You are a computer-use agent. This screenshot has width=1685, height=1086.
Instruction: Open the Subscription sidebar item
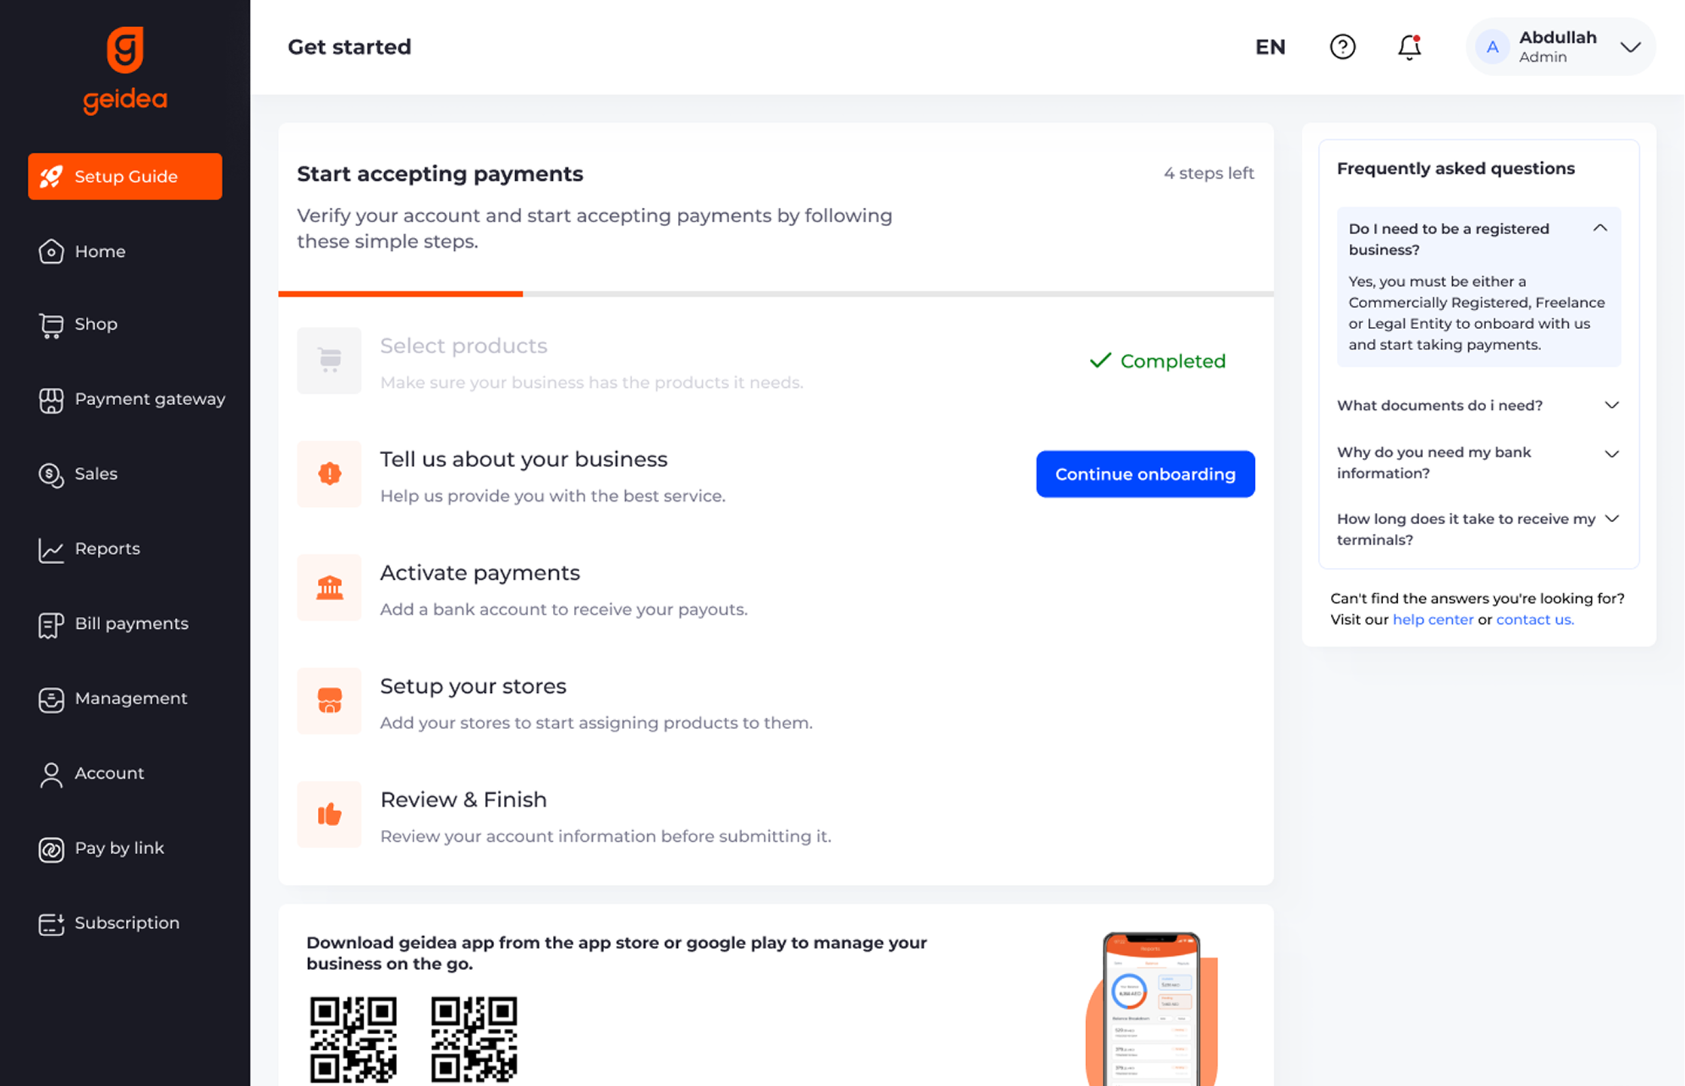[x=127, y=923]
